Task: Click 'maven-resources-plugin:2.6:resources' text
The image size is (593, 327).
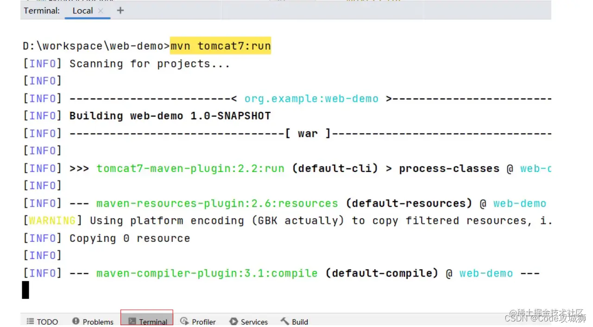Action: point(217,204)
